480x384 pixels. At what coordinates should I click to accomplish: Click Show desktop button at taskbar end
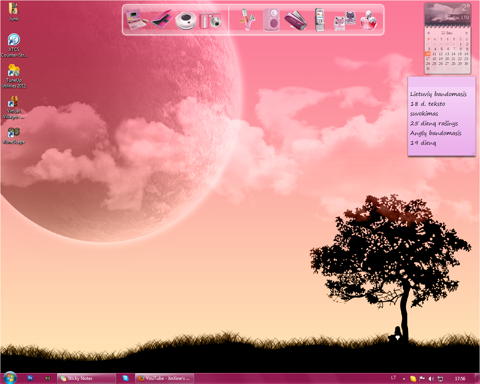click(x=477, y=378)
